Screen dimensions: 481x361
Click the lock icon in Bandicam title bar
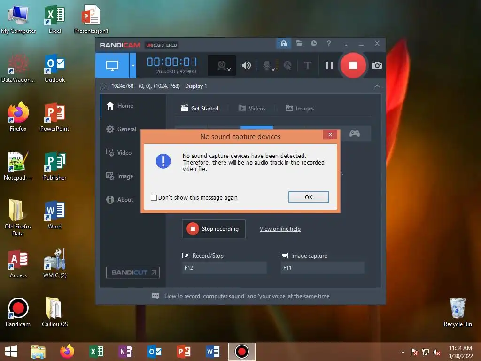283,44
